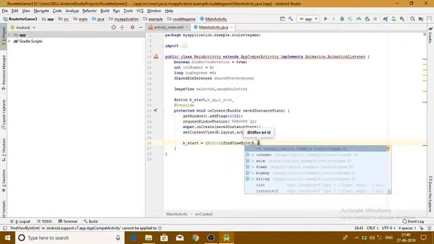This screenshot has width=434, height=244.
Task: Toggle the Favorites side tool window
Action: point(3,180)
